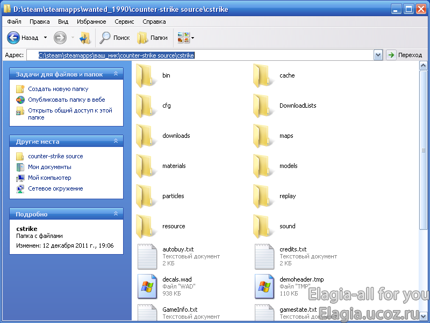Toggle the Папки folders pane button
The width and height of the screenshot is (430, 323).
point(152,38)
